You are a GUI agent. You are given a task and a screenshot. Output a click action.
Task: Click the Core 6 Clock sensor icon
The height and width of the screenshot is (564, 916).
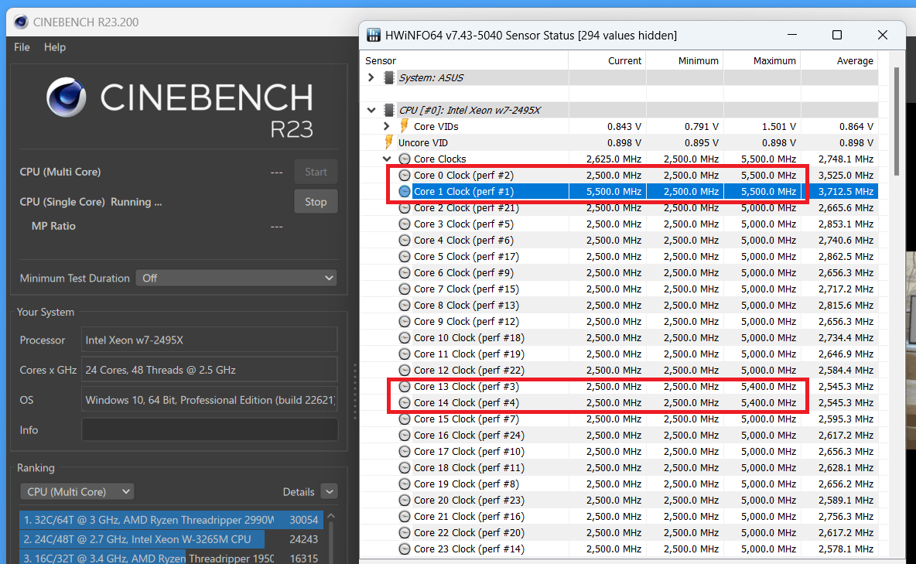[405, 272]
